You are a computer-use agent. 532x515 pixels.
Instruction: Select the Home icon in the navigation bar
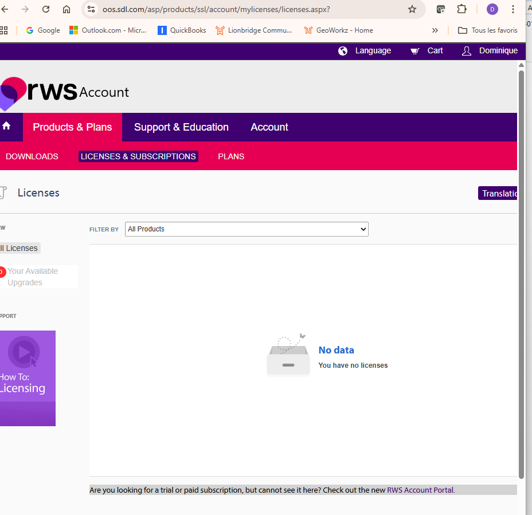[7, 127]
